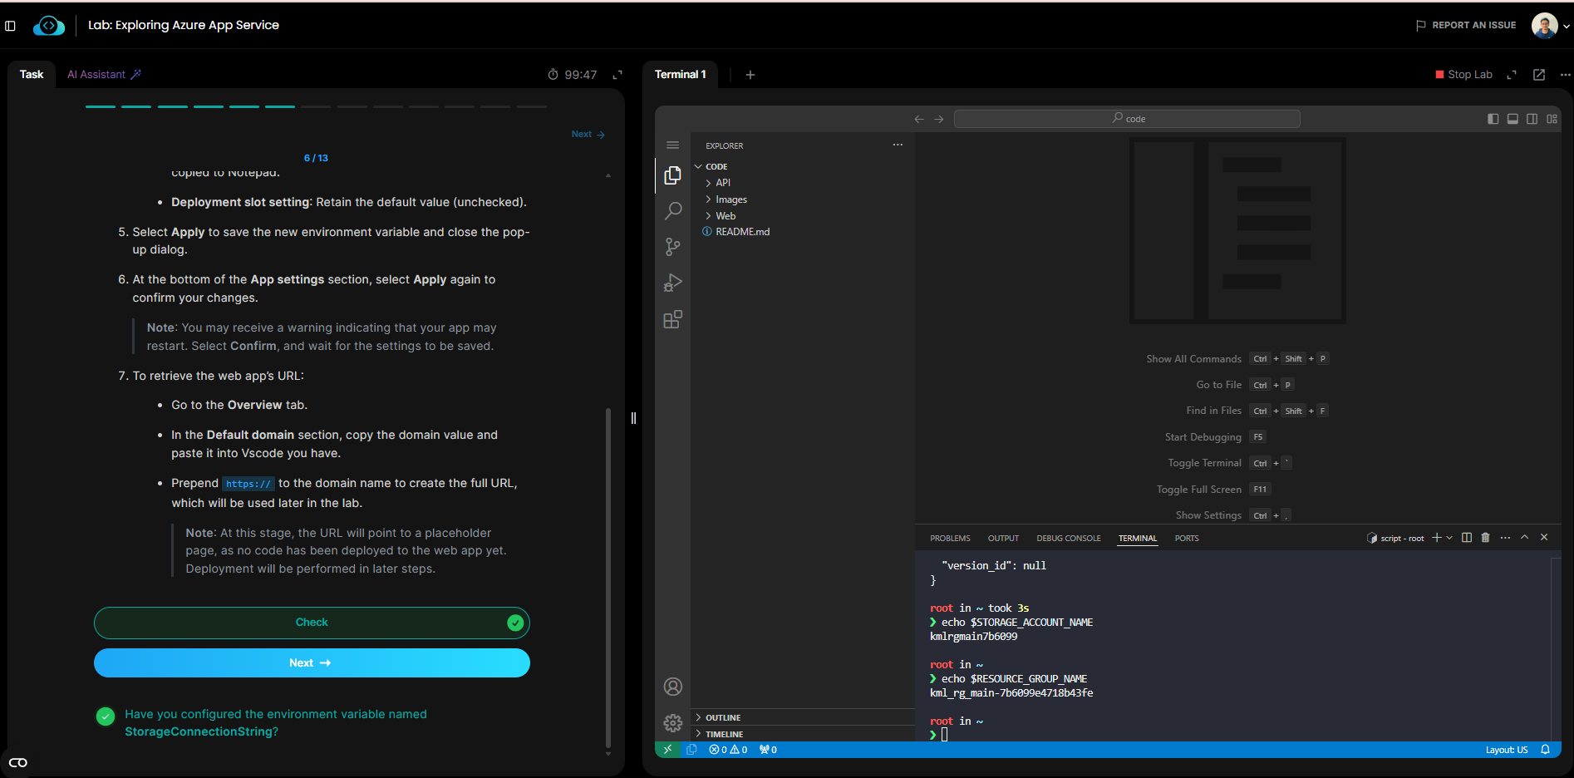Viewport: 1574px width, 778px height.
Task: Expand the TIMELINE section
Action: 724,734
